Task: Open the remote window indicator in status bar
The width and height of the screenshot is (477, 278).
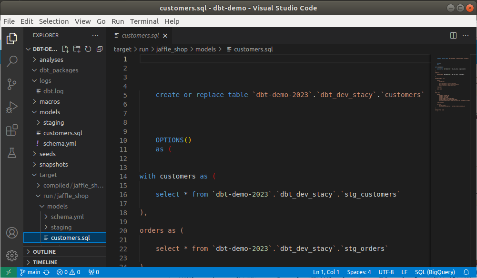Action: click(x=9, y=272)
